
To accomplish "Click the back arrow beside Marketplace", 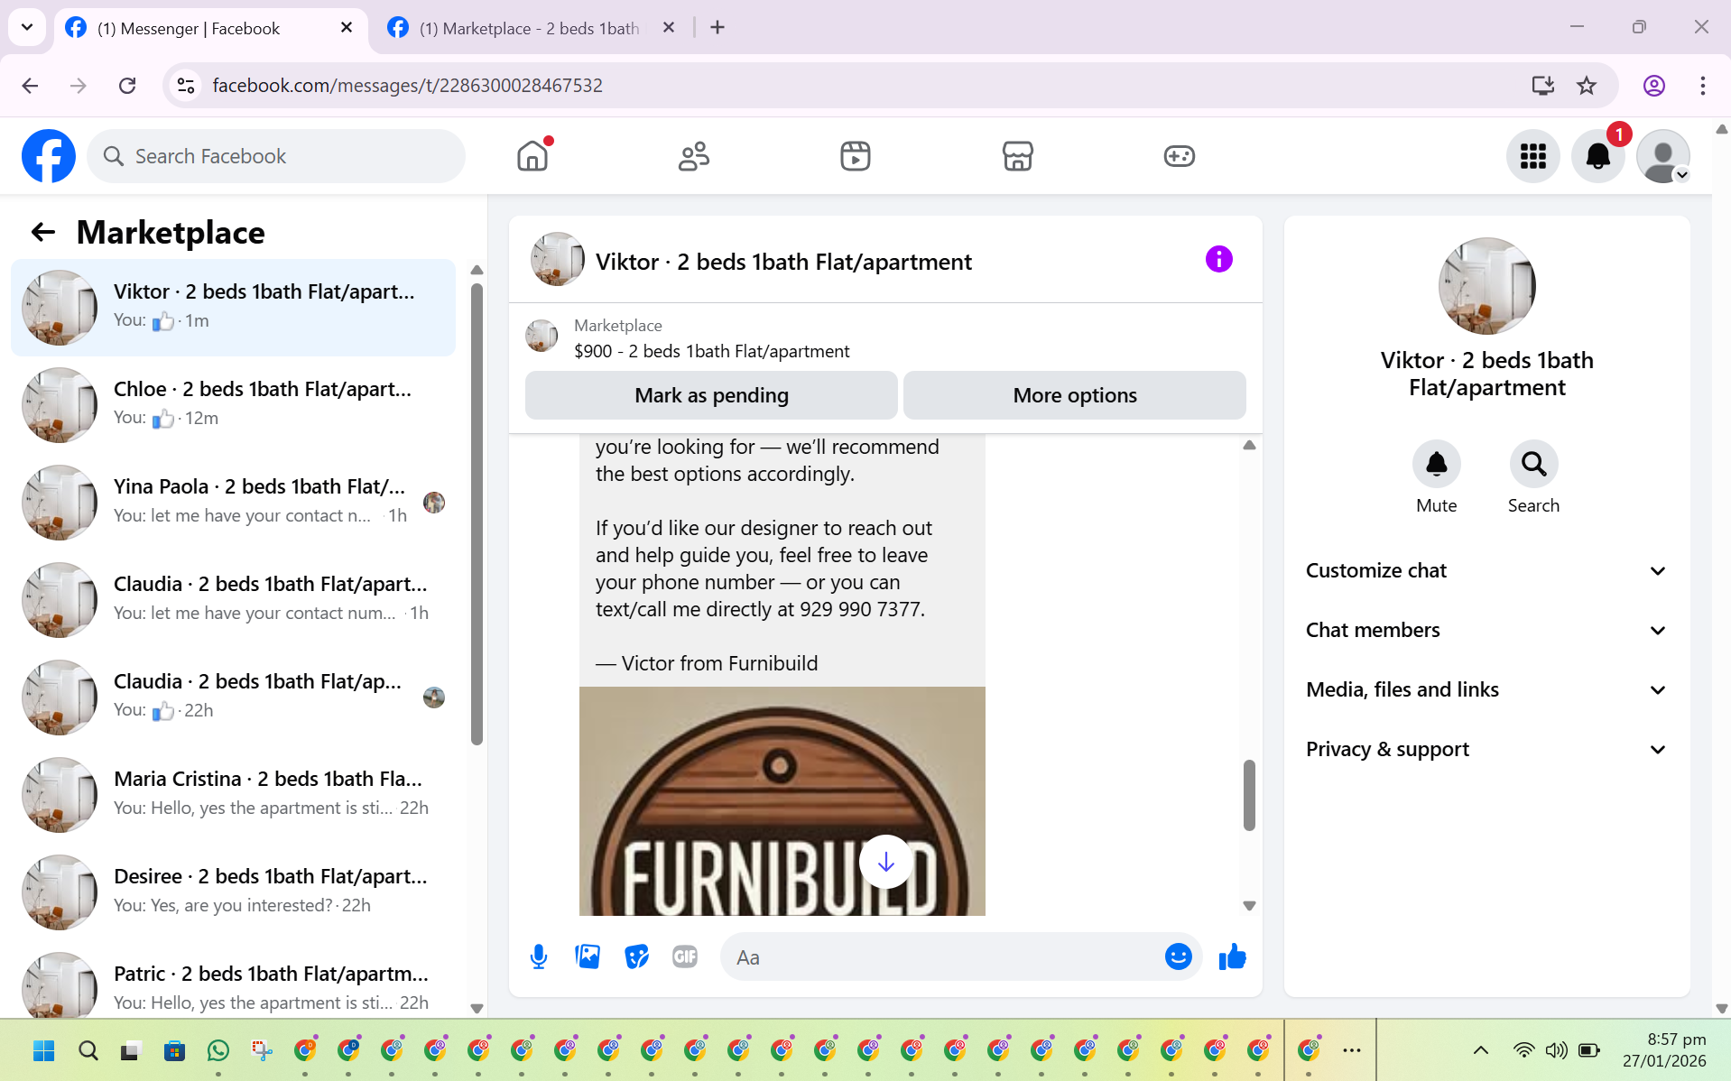I will (43, 233).
